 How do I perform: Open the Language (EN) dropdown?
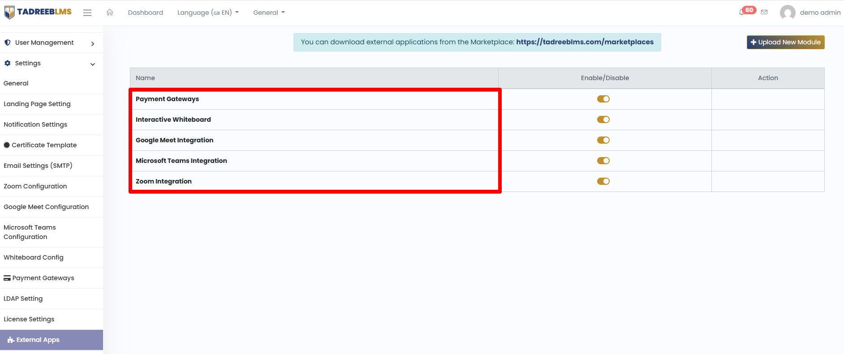208,13
